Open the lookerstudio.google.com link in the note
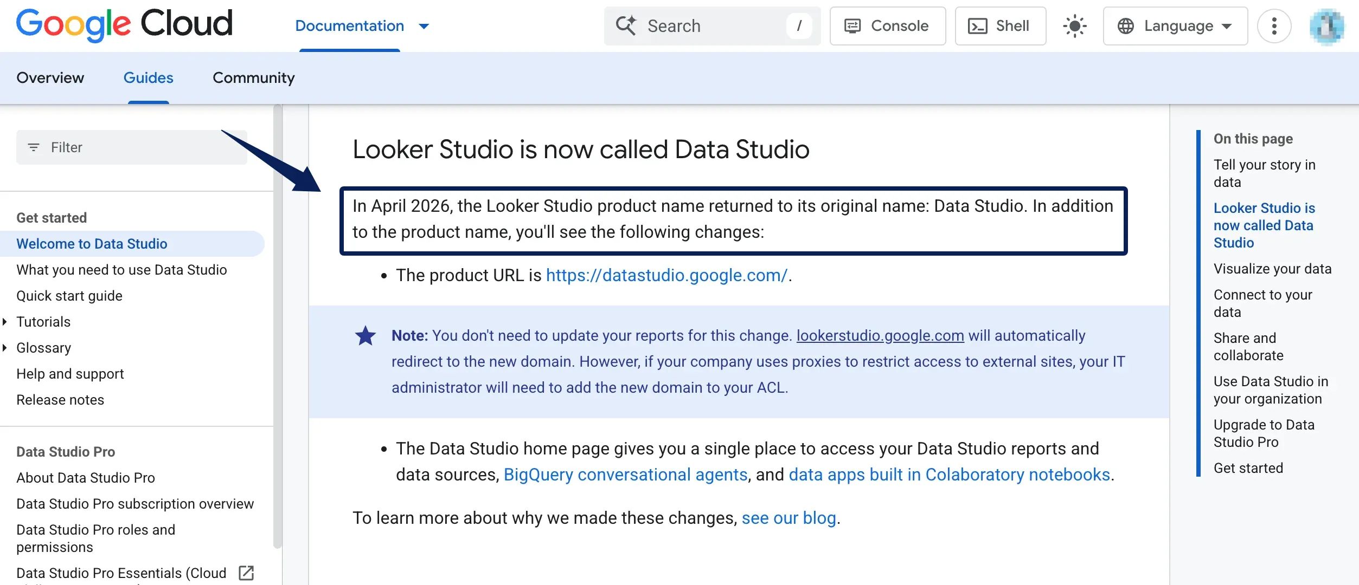The image size is (1359, 585). coord(880,336)
